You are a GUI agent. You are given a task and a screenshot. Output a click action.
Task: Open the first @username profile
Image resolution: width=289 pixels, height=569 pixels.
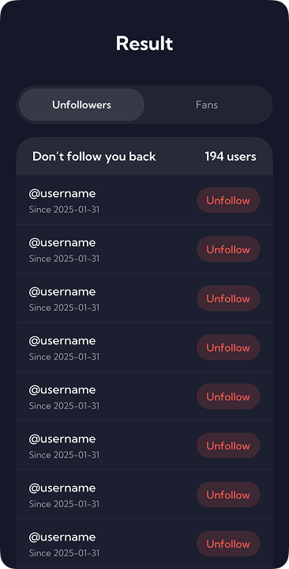point(62,194)
